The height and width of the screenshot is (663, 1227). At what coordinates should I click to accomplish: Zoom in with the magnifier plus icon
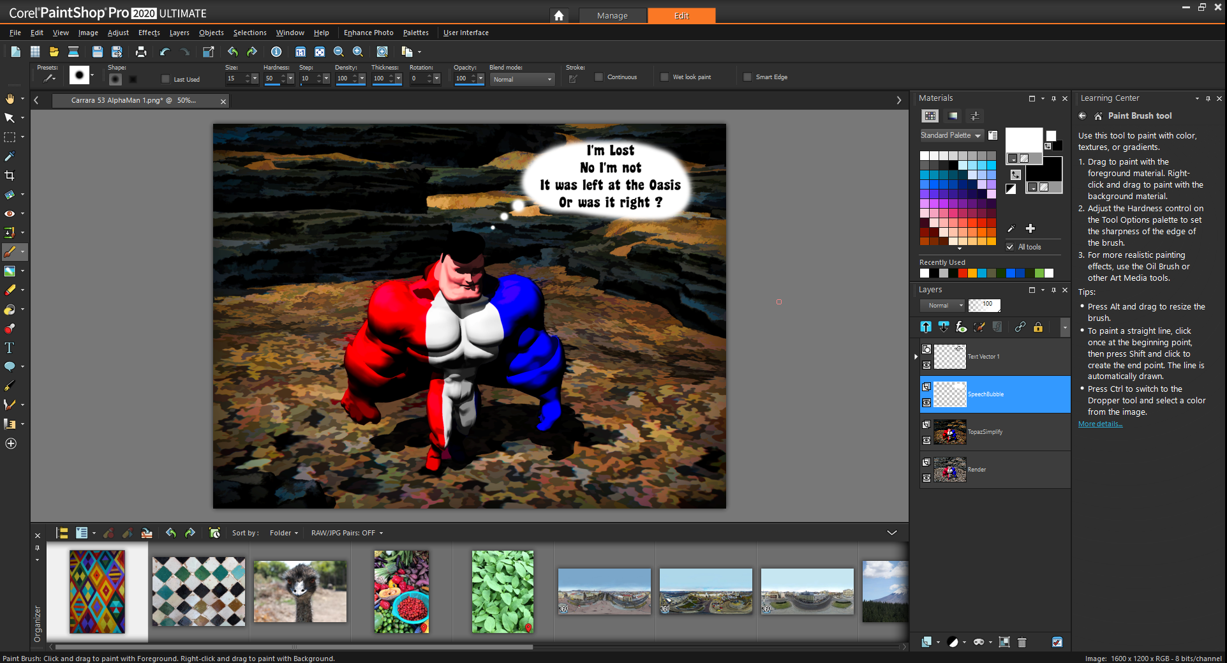click(x=358, y=52)
